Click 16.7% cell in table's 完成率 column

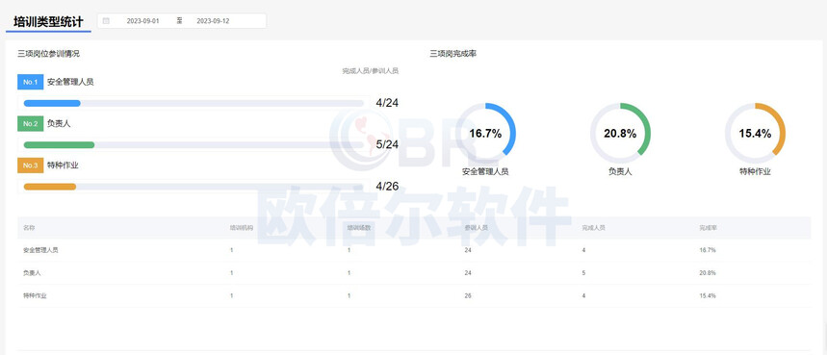pos(708,250)
